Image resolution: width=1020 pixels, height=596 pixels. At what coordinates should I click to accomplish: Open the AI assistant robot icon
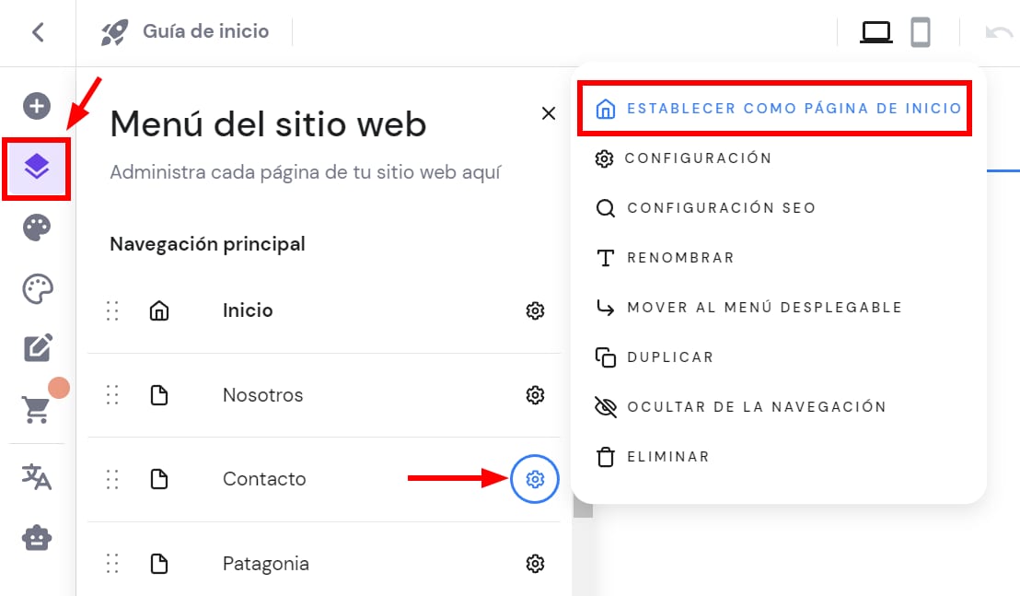coord(37,537)
